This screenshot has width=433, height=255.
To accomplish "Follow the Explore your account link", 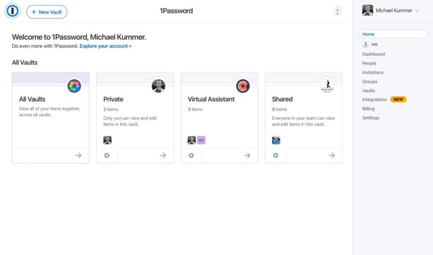I will click(x=105, y=46).
